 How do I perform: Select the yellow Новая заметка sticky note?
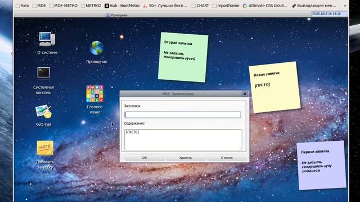(x=274, y=87)
